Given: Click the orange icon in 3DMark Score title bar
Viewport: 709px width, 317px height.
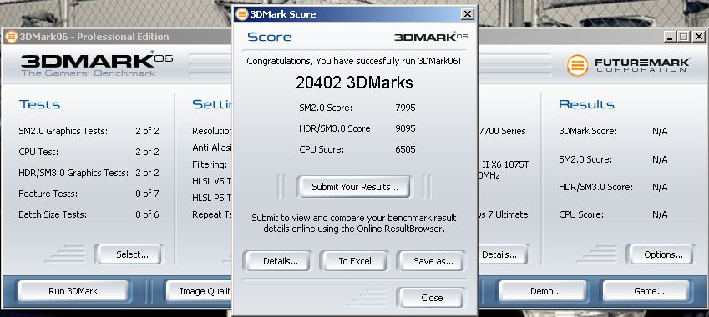Looking at the screenshot, I should (x=242, y=14).
